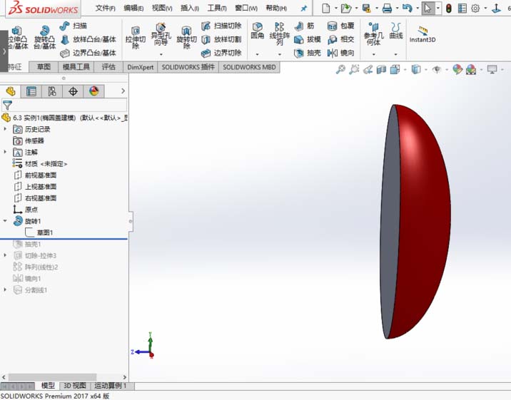Select Boundary Boss/Base (边界凸台/基体)
This screenshot has width=511, height=400.
88,53
